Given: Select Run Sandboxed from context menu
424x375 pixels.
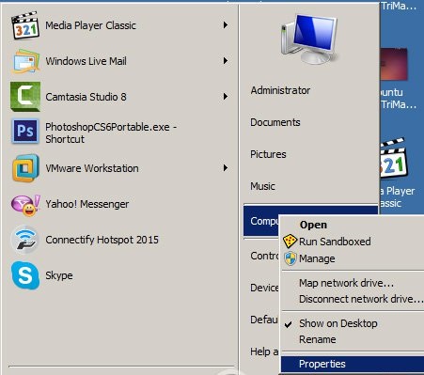Looking at the screenshot, I should tap(335, 242).
